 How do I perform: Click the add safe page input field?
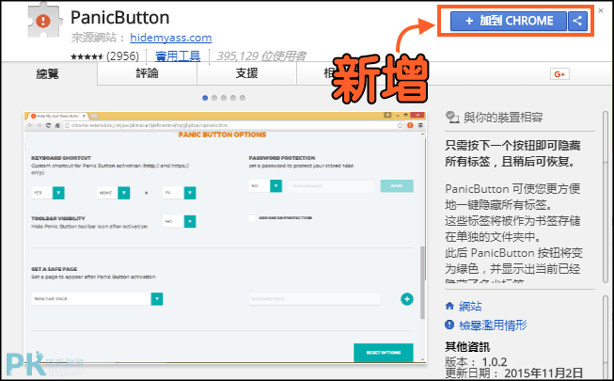314,299
